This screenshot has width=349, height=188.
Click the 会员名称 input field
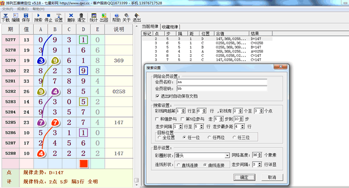click(222, 82)
